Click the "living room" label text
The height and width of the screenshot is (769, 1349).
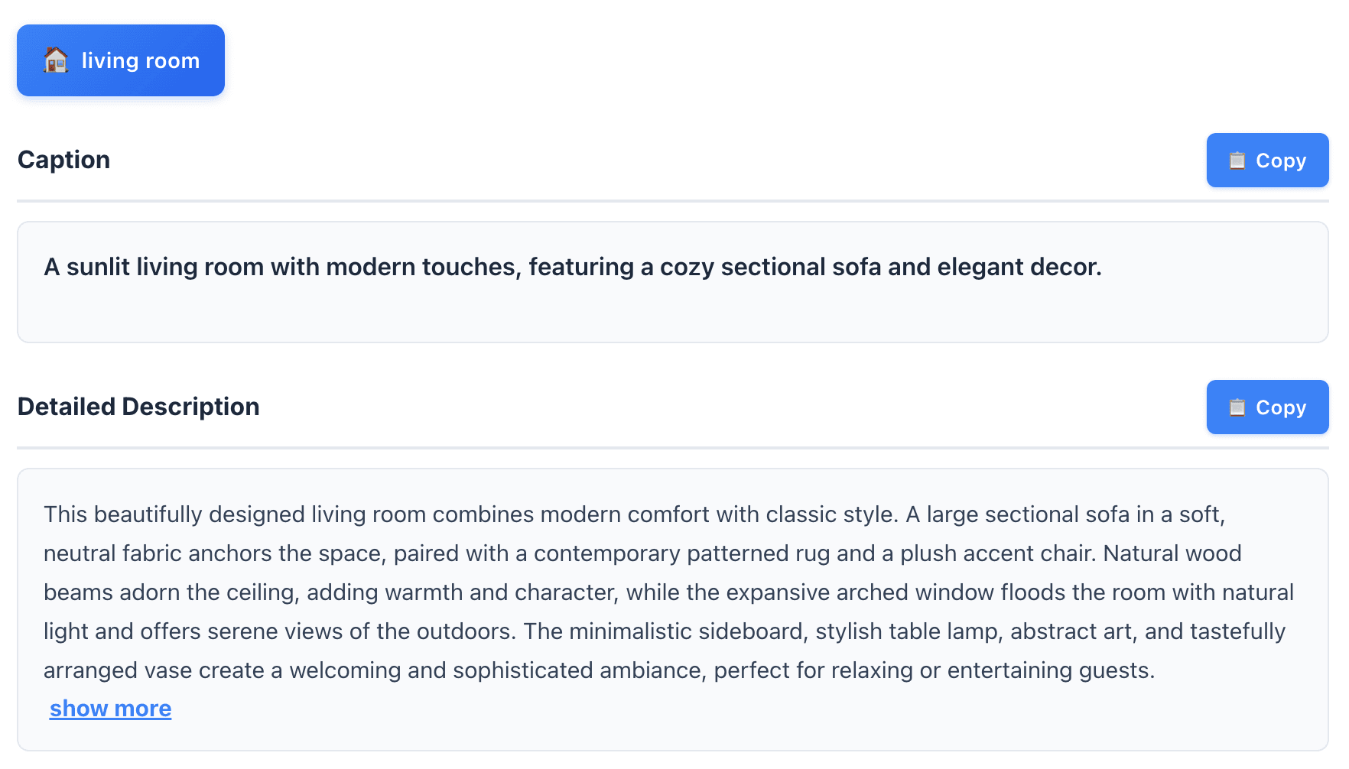click(141, 60)
